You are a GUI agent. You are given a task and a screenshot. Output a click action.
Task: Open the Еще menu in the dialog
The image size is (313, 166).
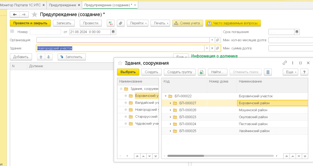(x=291, y=72)
